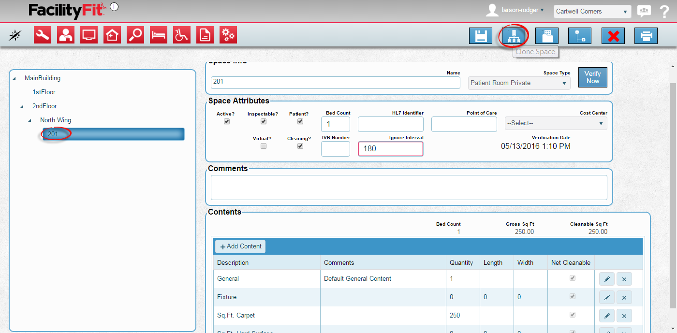Click the Verify Now button

click(592, 77)
